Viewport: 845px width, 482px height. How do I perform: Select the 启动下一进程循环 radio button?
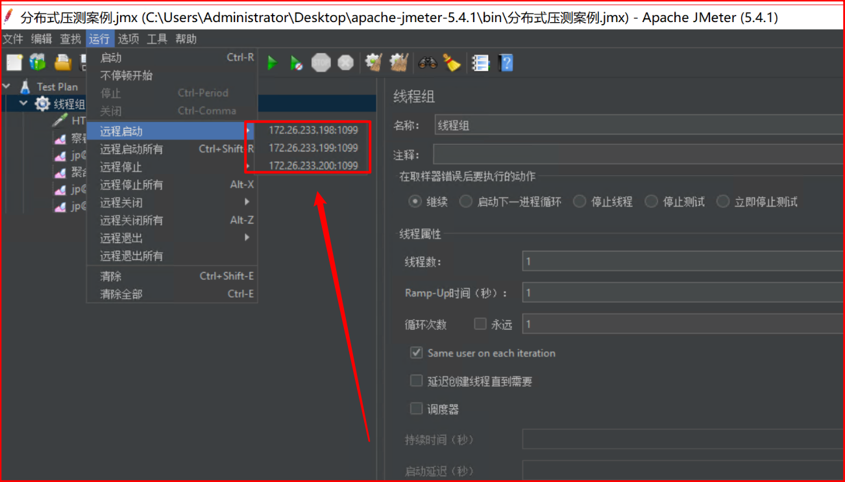click(466, 201)
